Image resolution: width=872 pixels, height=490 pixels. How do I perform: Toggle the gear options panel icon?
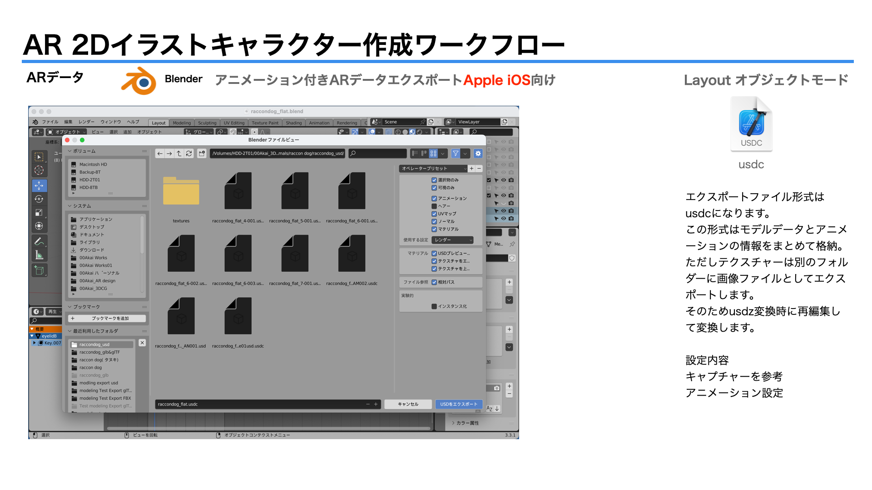(478, 153)
